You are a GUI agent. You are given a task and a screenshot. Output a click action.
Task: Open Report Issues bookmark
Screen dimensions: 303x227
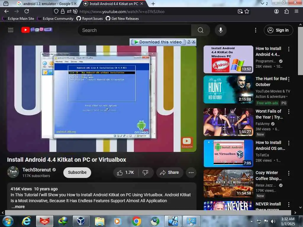click(x=89, y=19)
